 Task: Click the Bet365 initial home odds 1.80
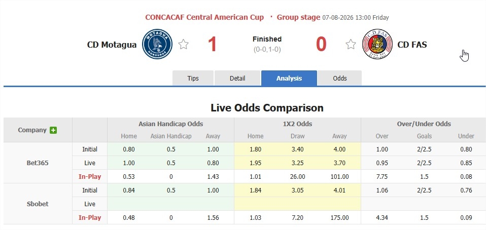point(255,149)
